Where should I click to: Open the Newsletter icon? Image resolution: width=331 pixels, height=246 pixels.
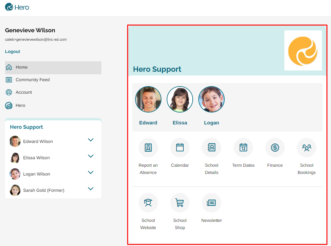[x=211, y=203]
